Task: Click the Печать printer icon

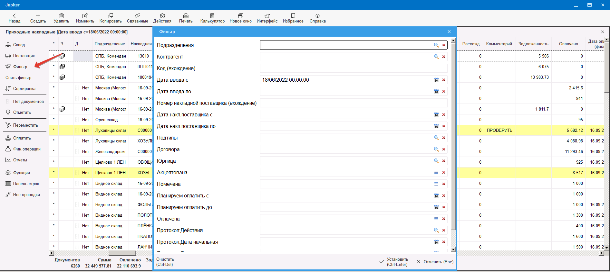Action: (186, 15)
